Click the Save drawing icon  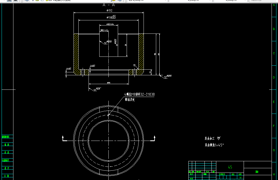pyautogui.click(x=15, y=1)
